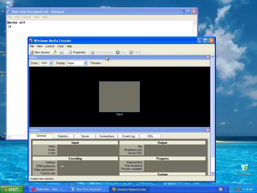Click the DRM protection value 'no'

click(62, 166)
